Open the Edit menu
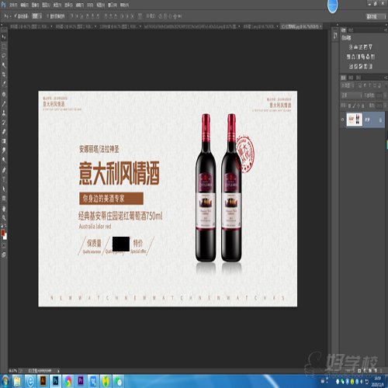This screenshot has width=388, height=388. pos(24,5)
